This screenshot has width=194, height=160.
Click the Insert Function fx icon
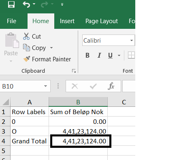tap(111, 86)
